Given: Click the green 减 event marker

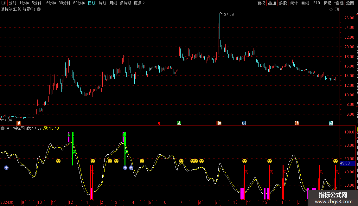Looking at the screenshot, I should (x=179, y=123).
